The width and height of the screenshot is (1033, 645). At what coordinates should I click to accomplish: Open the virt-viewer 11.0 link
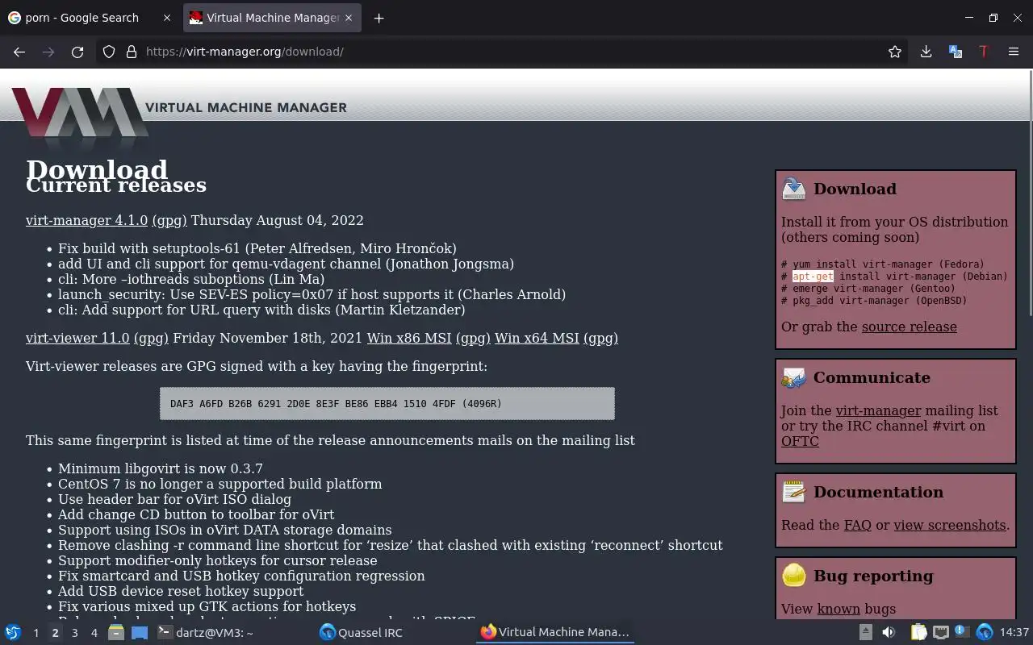(x=77, y=338)
